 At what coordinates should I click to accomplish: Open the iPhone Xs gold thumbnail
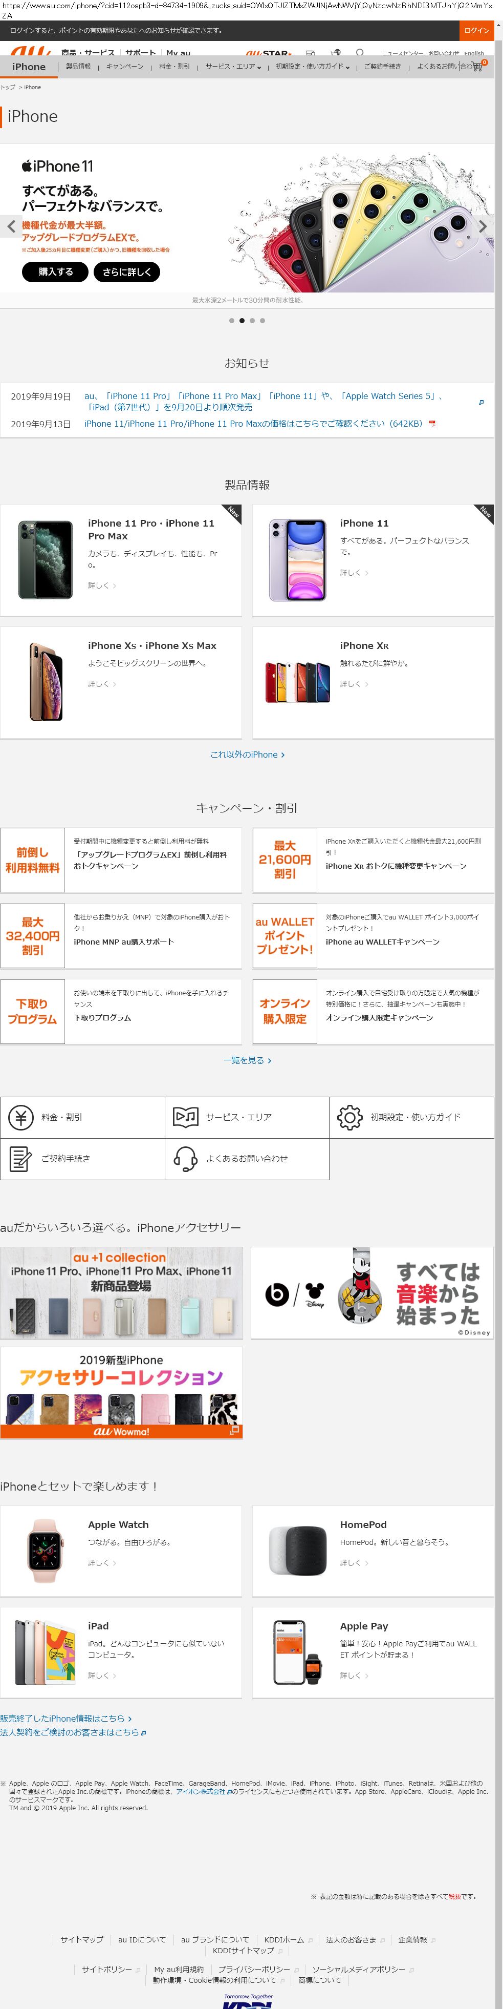[46, 682]
